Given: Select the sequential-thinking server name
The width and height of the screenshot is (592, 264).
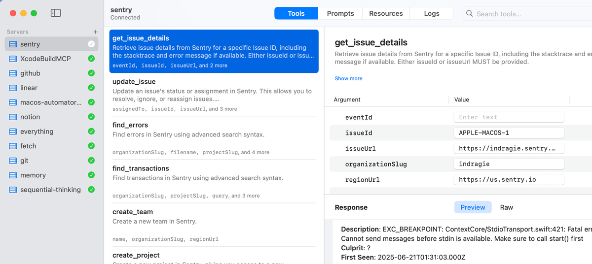Looking at the screenshot, I should 50,190.
